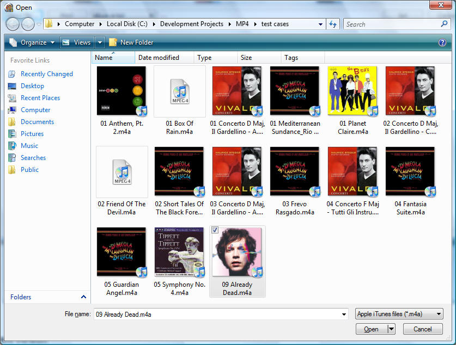Click the Views button
The image size is (456, 345).
[x=77, y=42]
